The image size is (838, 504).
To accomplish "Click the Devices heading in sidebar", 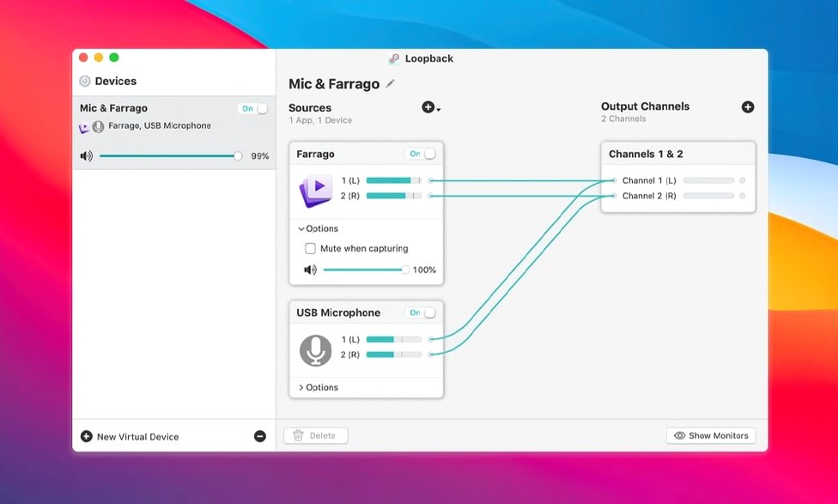I will point(115,82).
